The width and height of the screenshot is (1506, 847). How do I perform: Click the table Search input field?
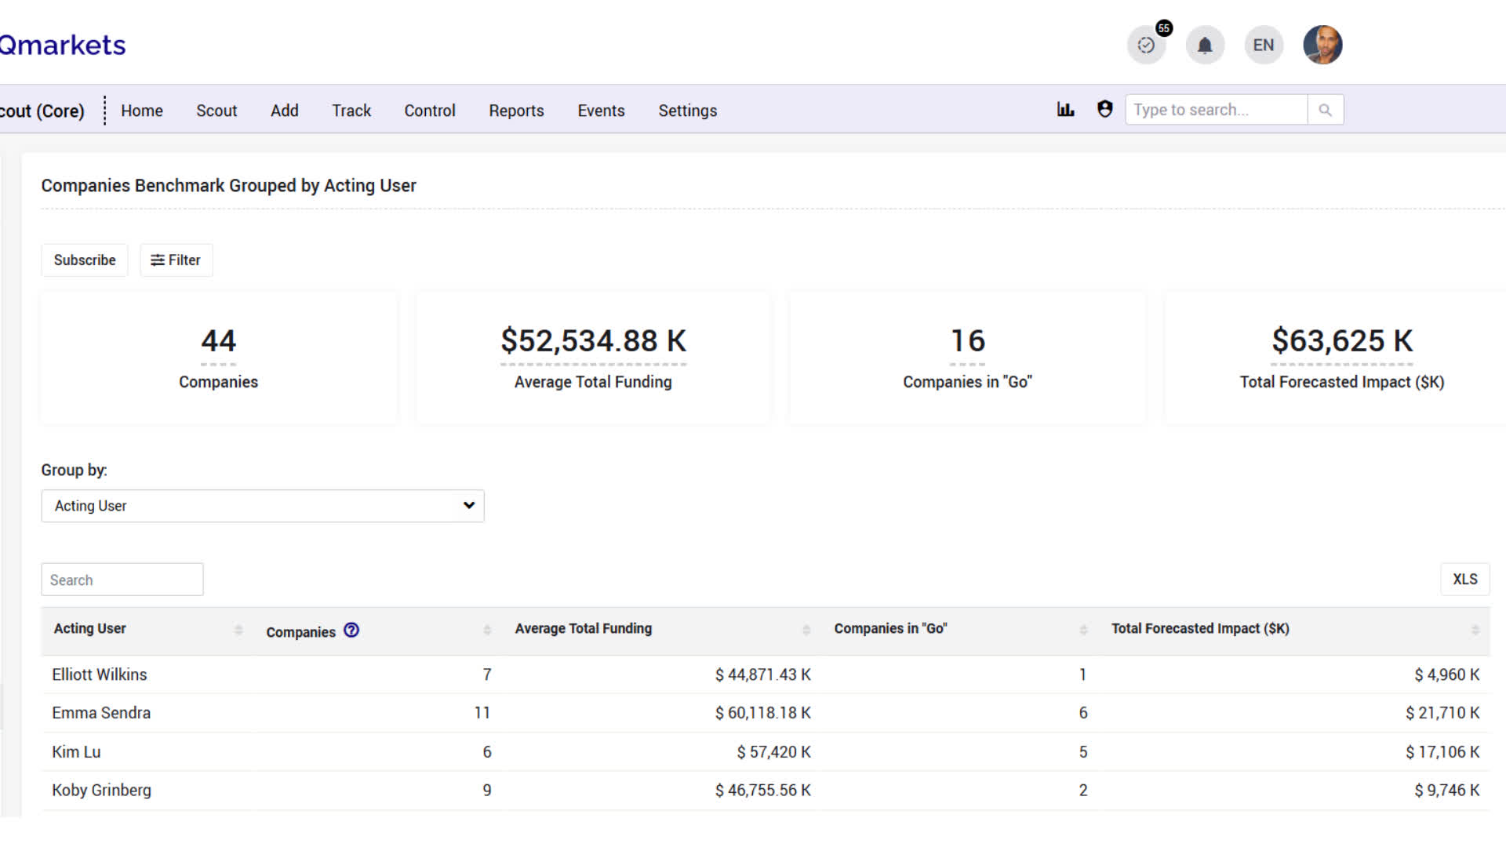[x=122, y=580]
